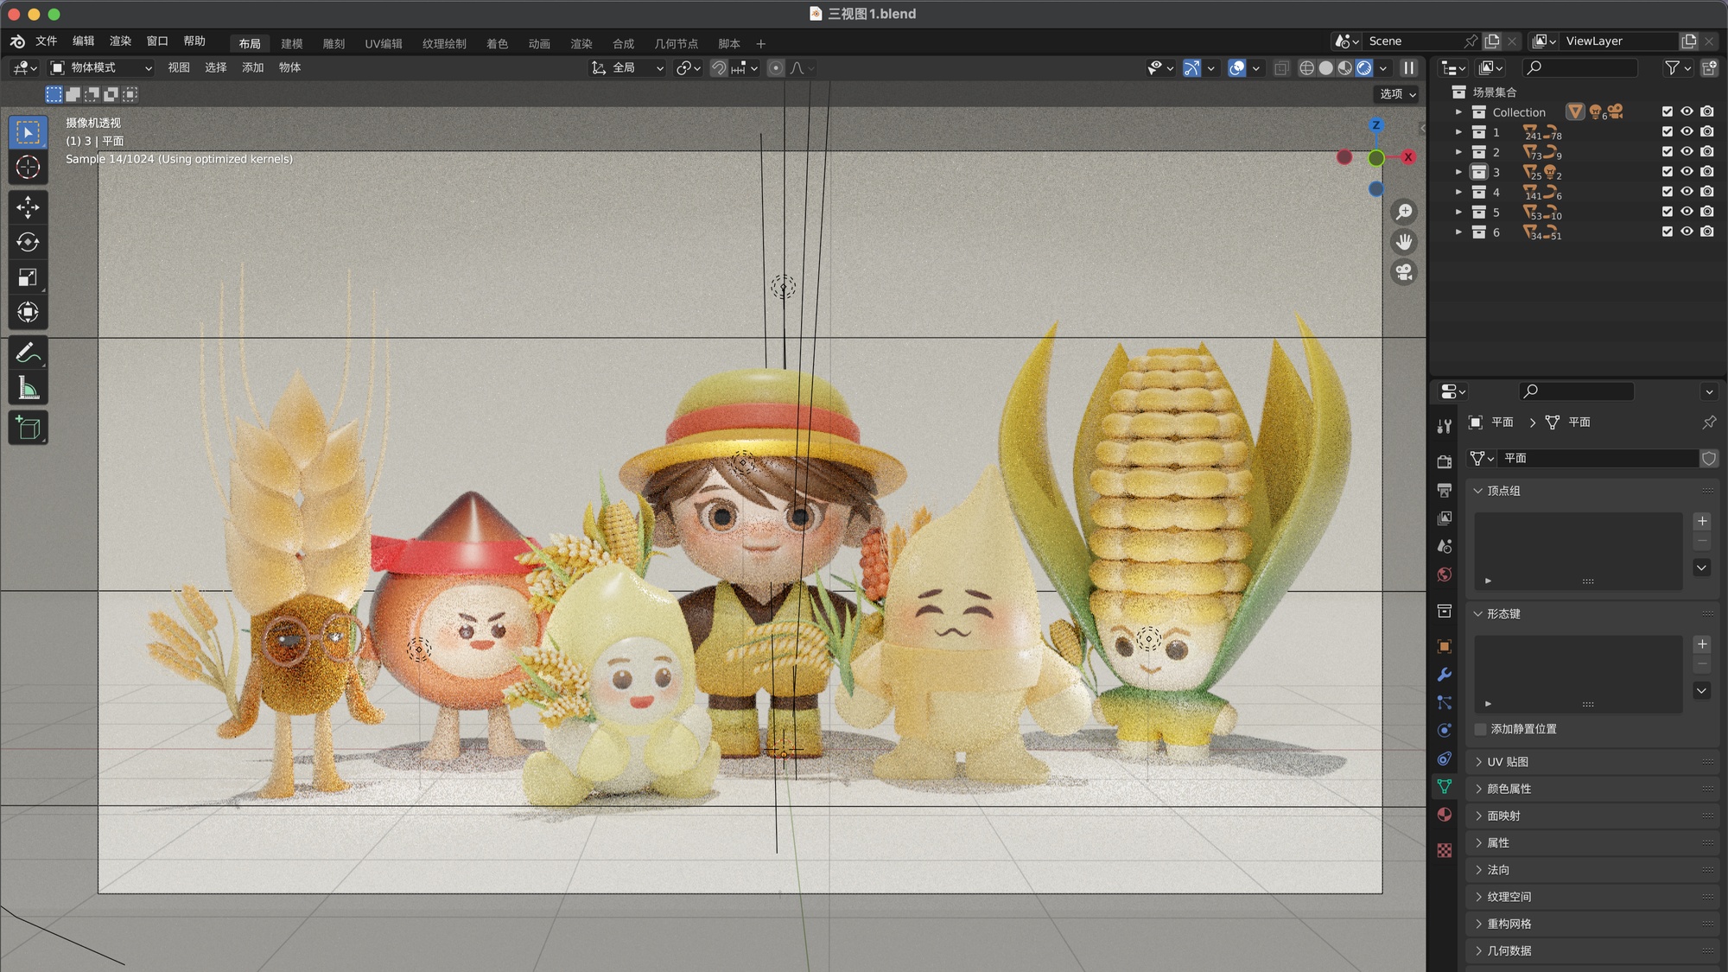Pick the Measure tool

pos(28,388)
